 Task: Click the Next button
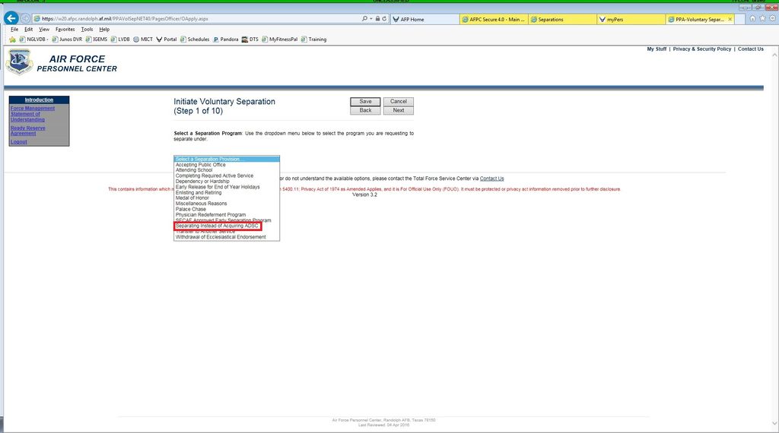399,111
